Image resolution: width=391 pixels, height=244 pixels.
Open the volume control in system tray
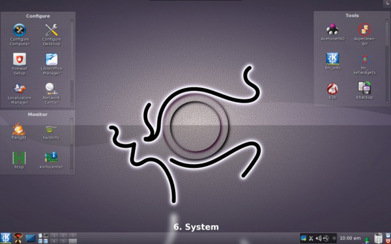319,238
